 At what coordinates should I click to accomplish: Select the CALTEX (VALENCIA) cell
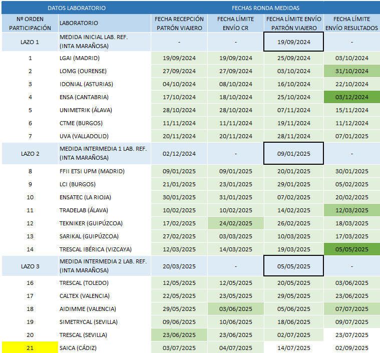[105, 296]
